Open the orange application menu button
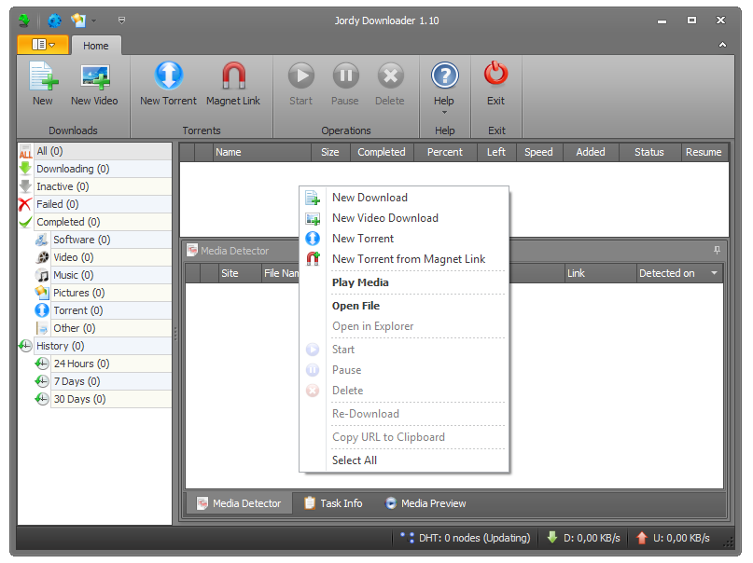The image size is (753, 563). [x=43, y=45]
